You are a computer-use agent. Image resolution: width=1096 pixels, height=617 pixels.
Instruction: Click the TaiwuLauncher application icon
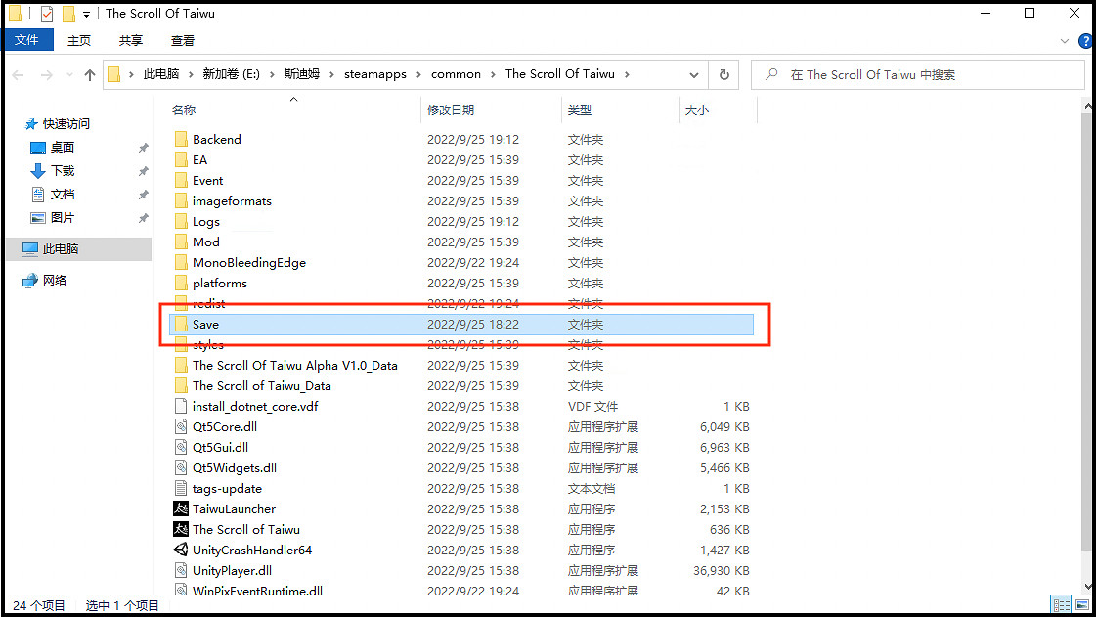pos(181,508)
